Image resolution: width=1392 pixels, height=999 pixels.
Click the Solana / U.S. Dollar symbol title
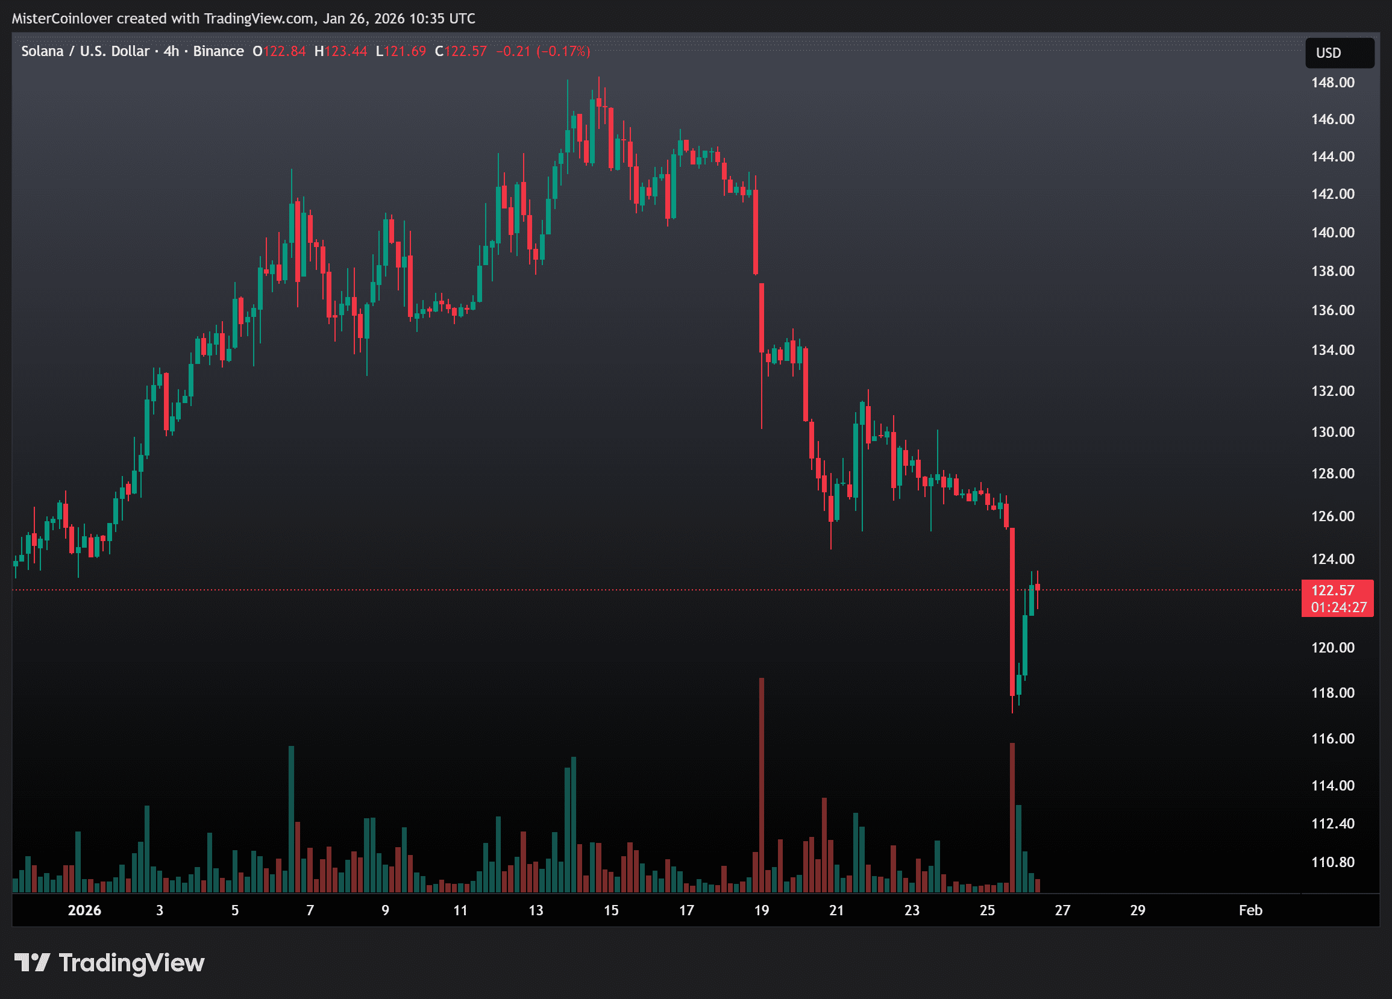(86, 51)
